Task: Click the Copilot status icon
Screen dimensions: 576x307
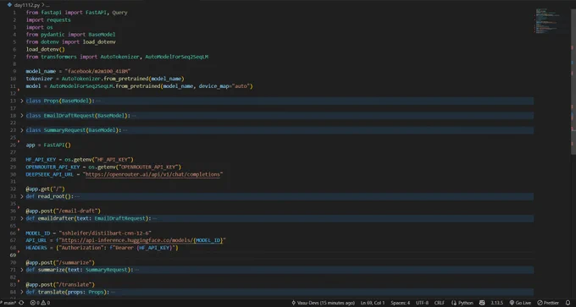Action: pos(482,303)
